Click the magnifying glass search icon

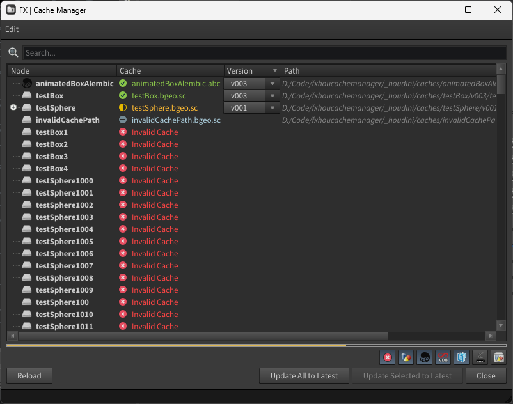pyautogui.click(x=13, y=52)
